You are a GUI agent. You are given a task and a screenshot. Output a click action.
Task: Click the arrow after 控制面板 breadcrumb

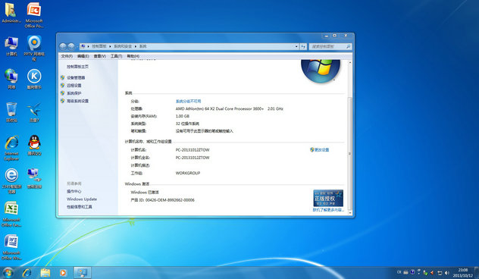pyautogui.click(x=110, y=46)
